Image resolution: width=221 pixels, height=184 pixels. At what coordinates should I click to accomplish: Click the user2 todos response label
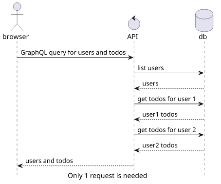(160, 145)
